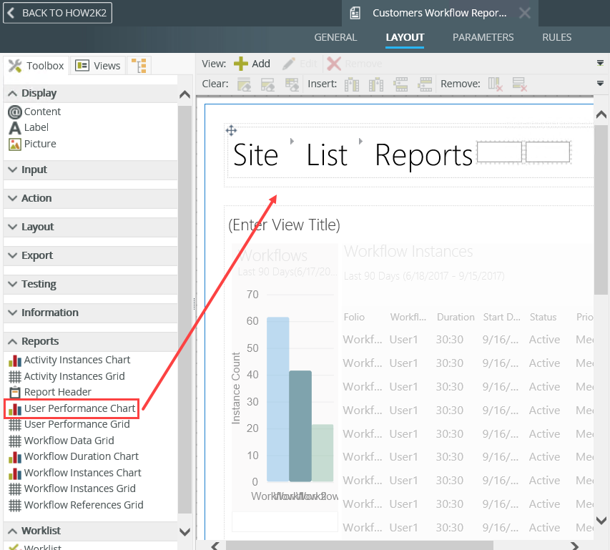Image resolution: width=610 pixels, height=550 pixels.
Task: Open the tree layout view beside Views tab
Action: [x=139, y=64]
